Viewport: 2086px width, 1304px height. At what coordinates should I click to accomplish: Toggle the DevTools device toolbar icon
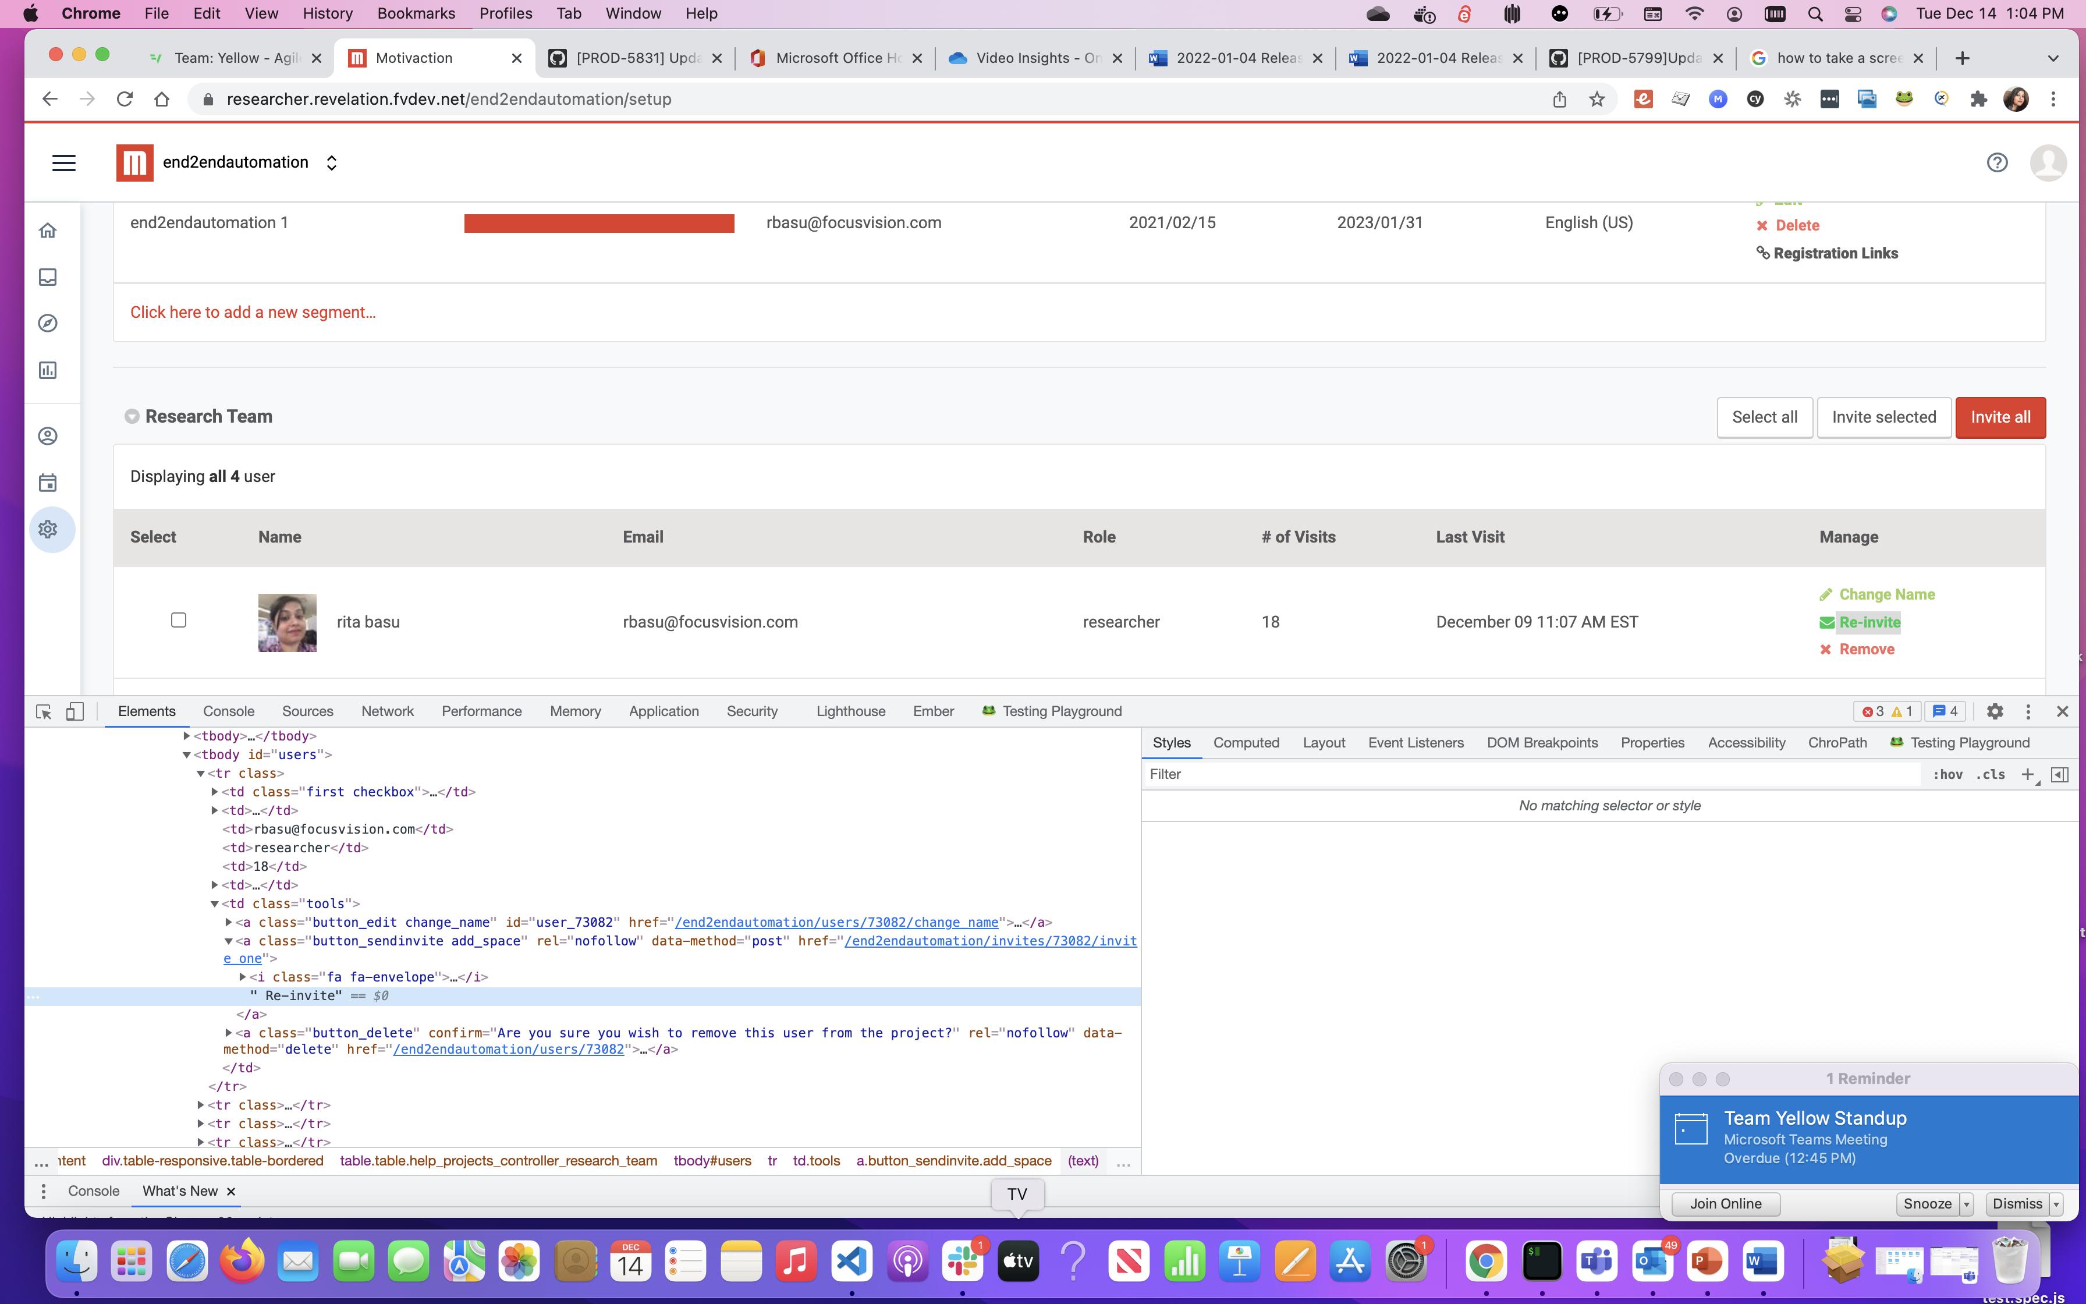pyautogui.click(x=75, y=711)
